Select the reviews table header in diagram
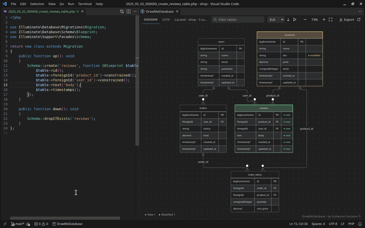The image size is (365, 228). coord(264,108)
